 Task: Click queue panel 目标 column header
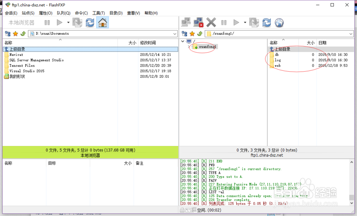point(68,163)
